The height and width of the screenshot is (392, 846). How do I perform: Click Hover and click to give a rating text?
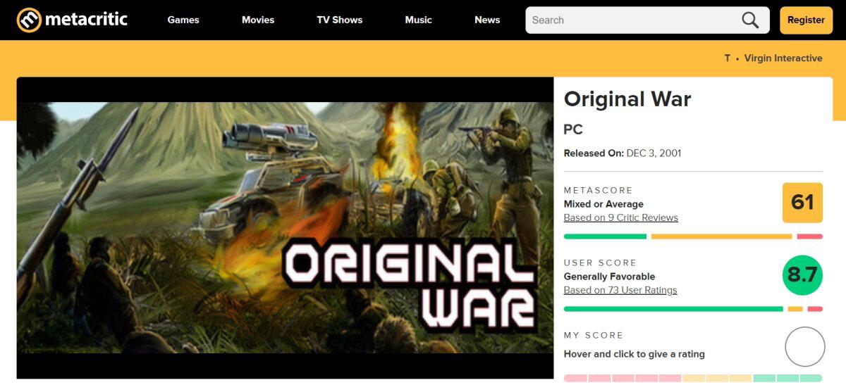pos(634,354)
